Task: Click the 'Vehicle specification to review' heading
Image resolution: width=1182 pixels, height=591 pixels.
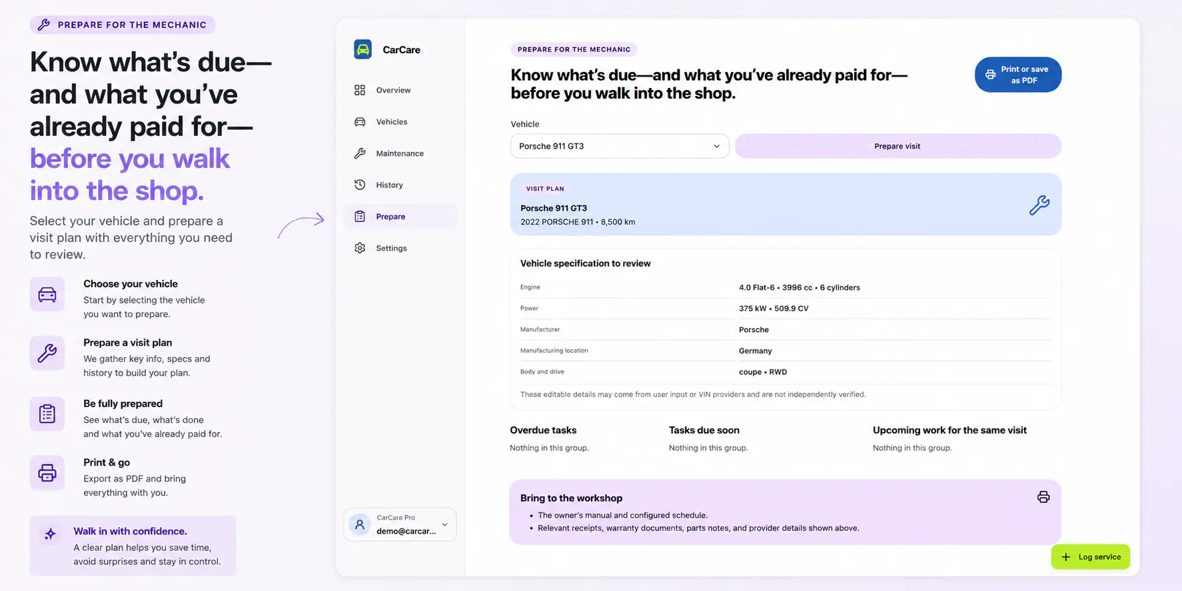Action: click(x=585, y=263)
